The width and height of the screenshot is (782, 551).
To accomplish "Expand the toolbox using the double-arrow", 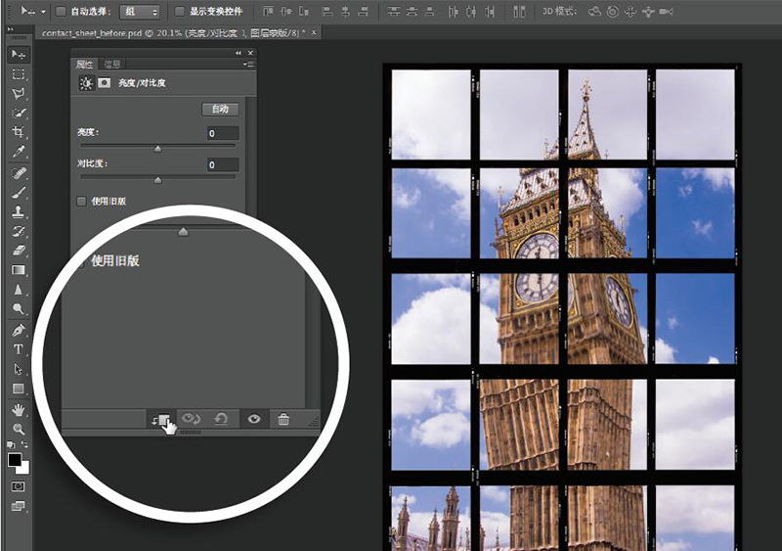I will tap(10, 29).
